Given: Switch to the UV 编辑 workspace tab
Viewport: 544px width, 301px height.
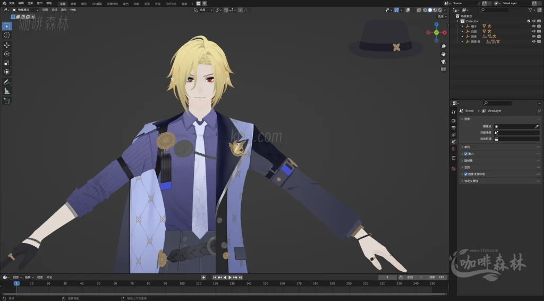Looking at the screenshot, I should pos(97,4).
